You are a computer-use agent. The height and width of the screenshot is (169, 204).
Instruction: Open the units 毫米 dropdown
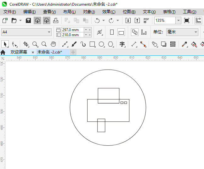(195, 32)
